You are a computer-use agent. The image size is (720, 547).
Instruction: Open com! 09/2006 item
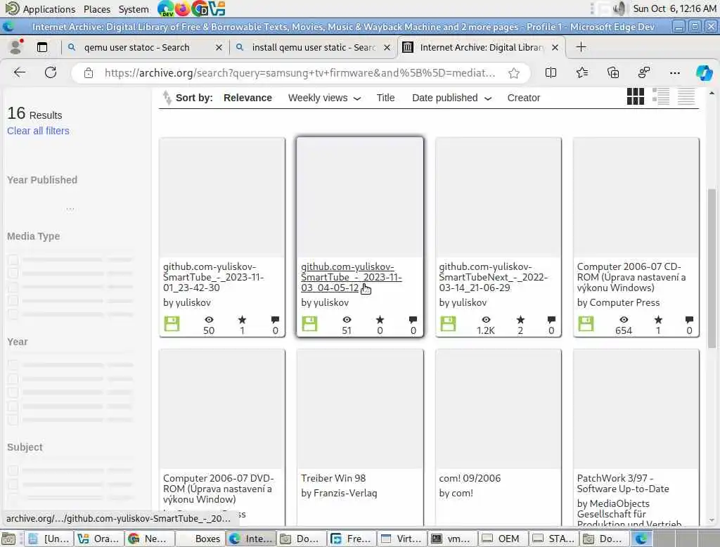coord(470,478)
